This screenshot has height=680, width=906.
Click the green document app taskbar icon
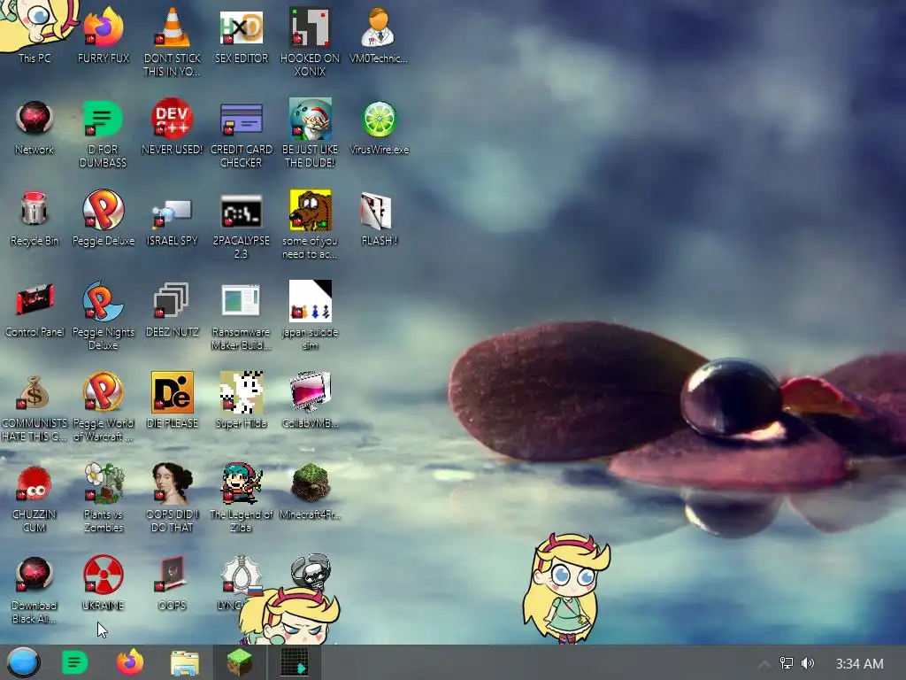point(74,662)
